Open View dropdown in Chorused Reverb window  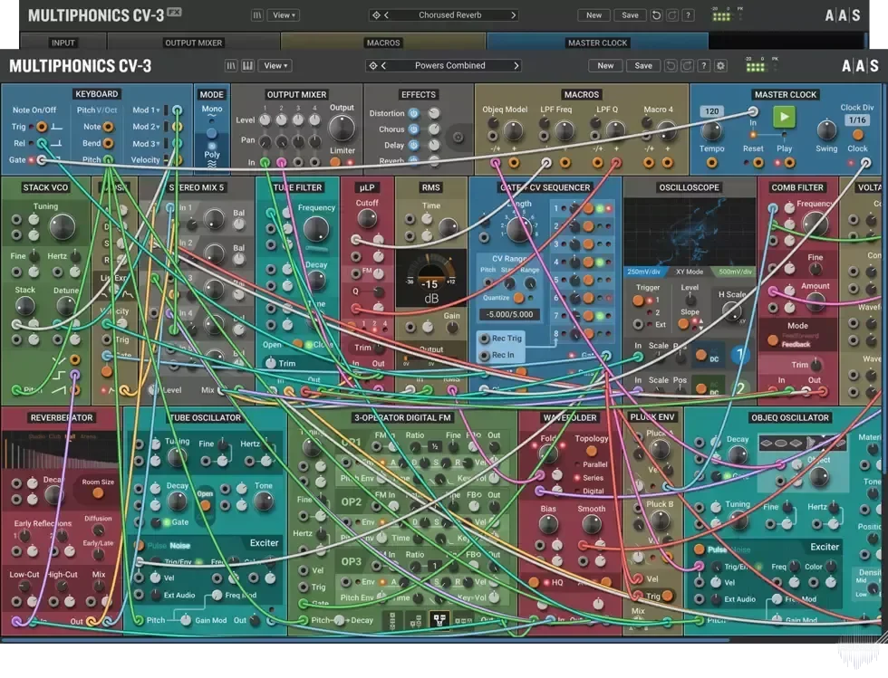[284, 15]
